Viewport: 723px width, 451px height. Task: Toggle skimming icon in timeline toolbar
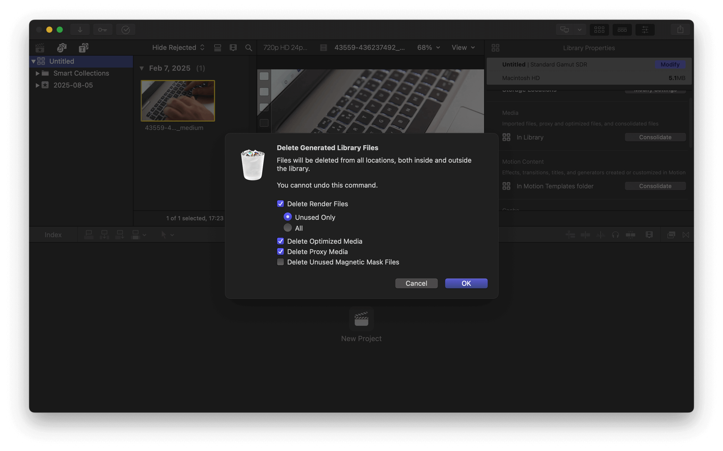(x=585, y=235)
